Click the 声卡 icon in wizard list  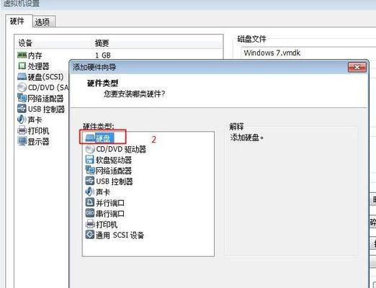90,192
